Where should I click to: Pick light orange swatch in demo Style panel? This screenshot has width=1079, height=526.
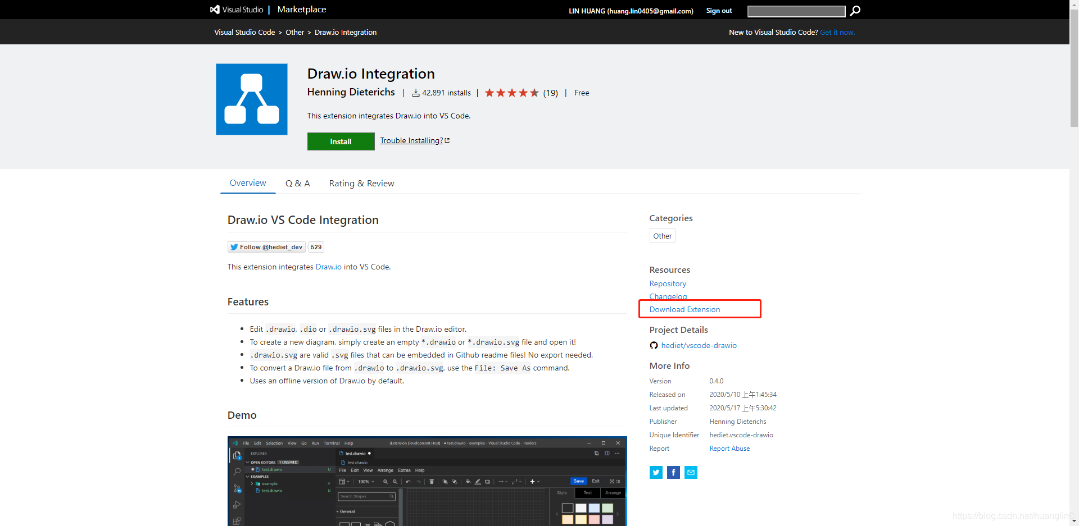tap(568, 519)
